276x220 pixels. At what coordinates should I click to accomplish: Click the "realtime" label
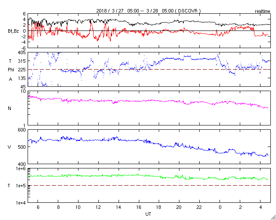click(263, 12)
